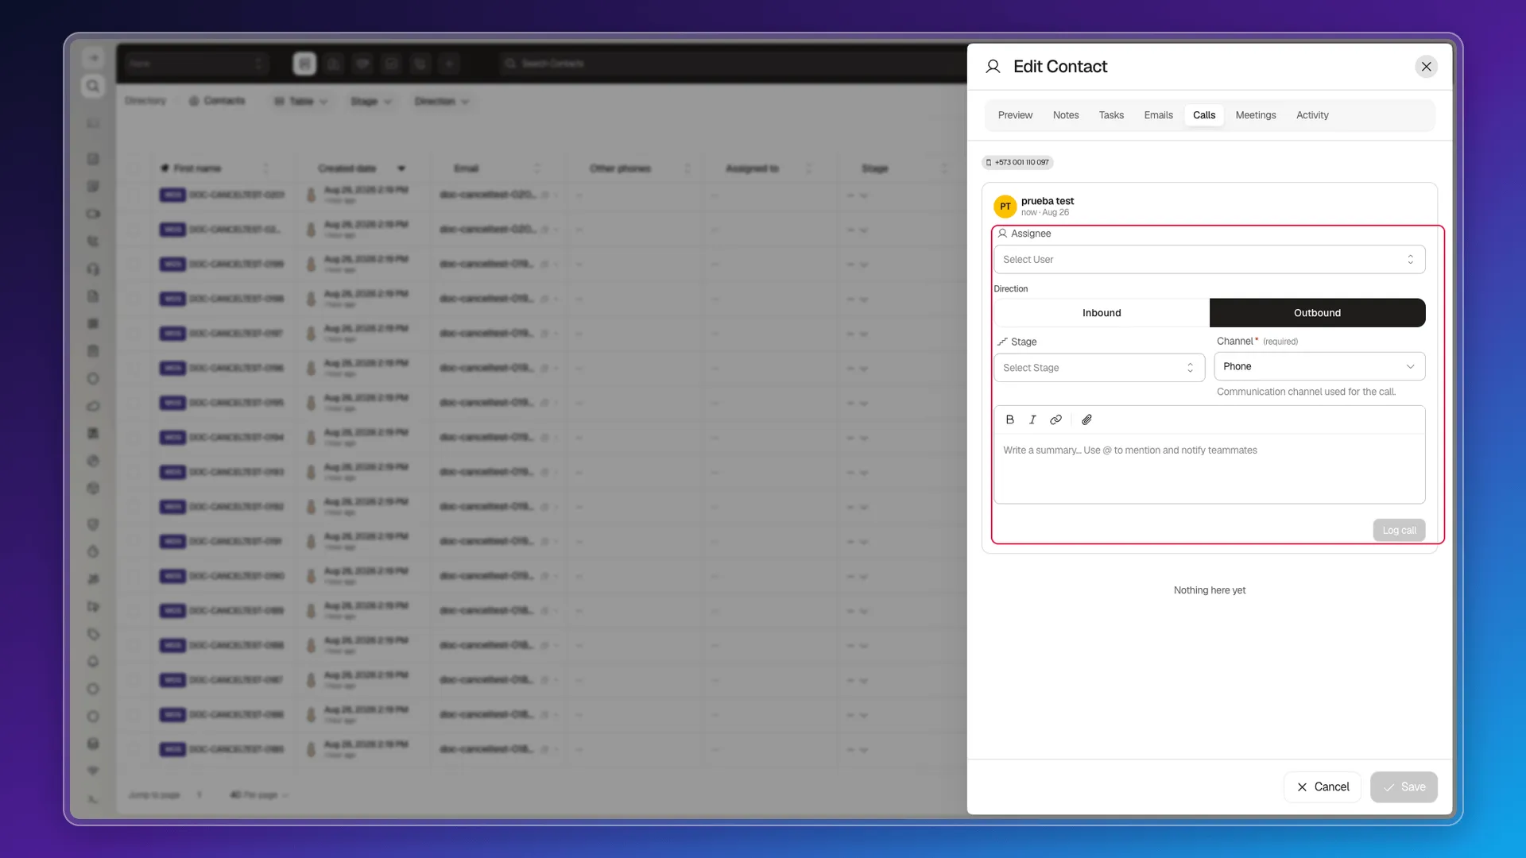Click the Contacts breadcrumb in background
The image size is (1526, 858).
point(217,101)
